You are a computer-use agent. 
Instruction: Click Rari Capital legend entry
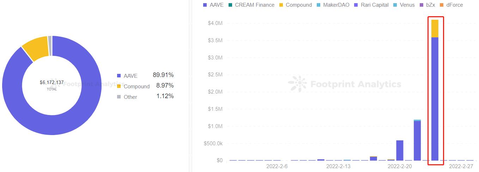[371, 5]
